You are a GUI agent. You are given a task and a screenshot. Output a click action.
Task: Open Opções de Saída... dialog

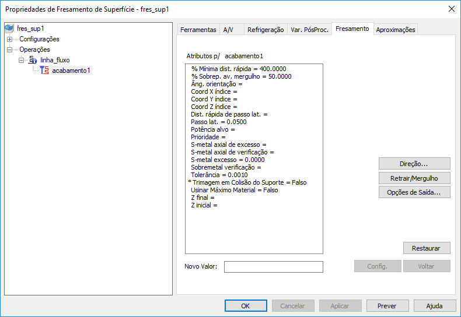point(414,192)
